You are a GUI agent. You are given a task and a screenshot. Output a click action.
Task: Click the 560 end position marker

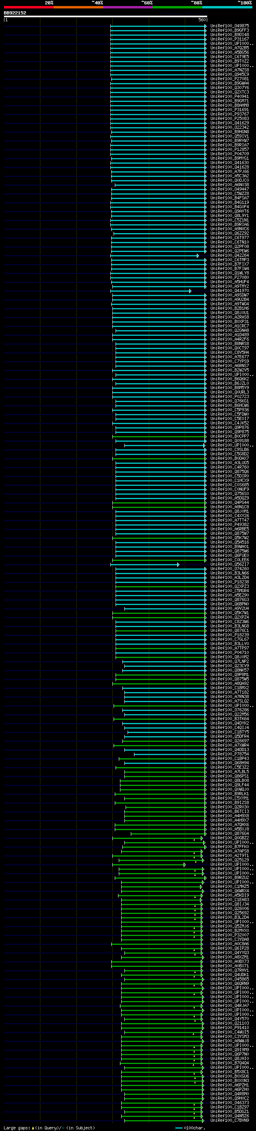point(202,20)
